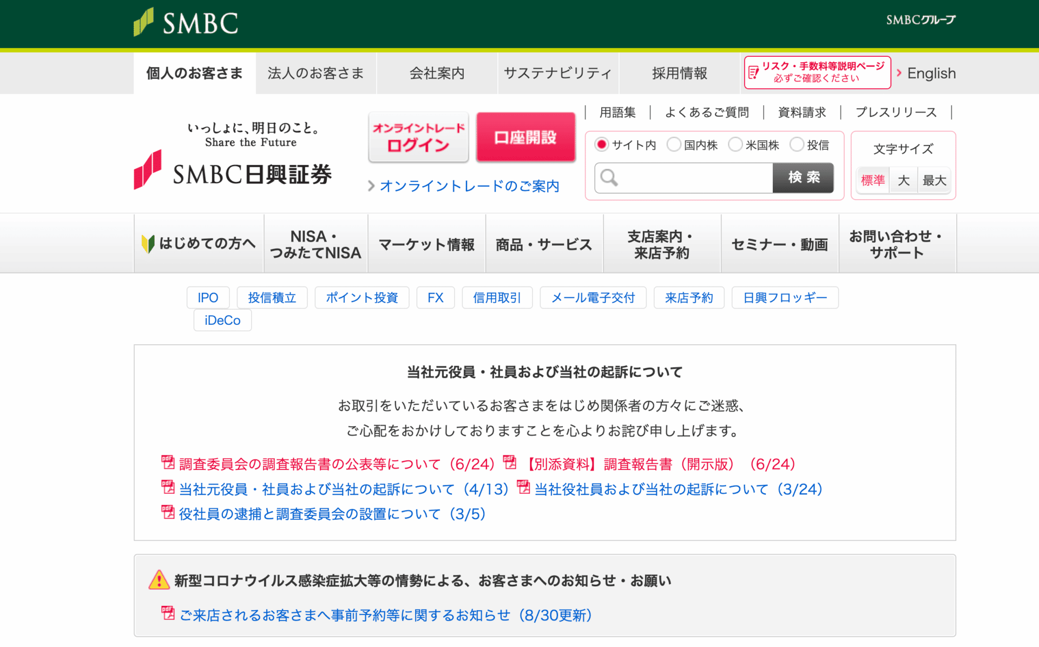Click PDF icon for 役社員の逮捕 (3/5) link
Screen dimensions: 1039x647
(168, 512)
